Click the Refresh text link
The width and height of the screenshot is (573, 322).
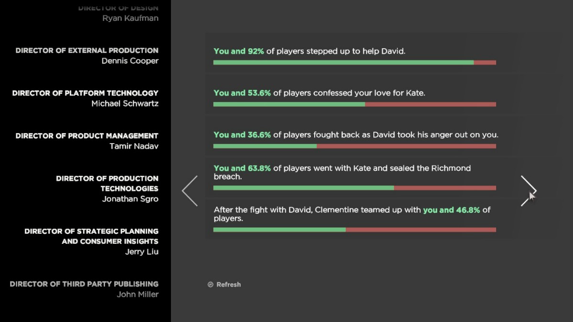pyautogui.click(x=229, y=285)
